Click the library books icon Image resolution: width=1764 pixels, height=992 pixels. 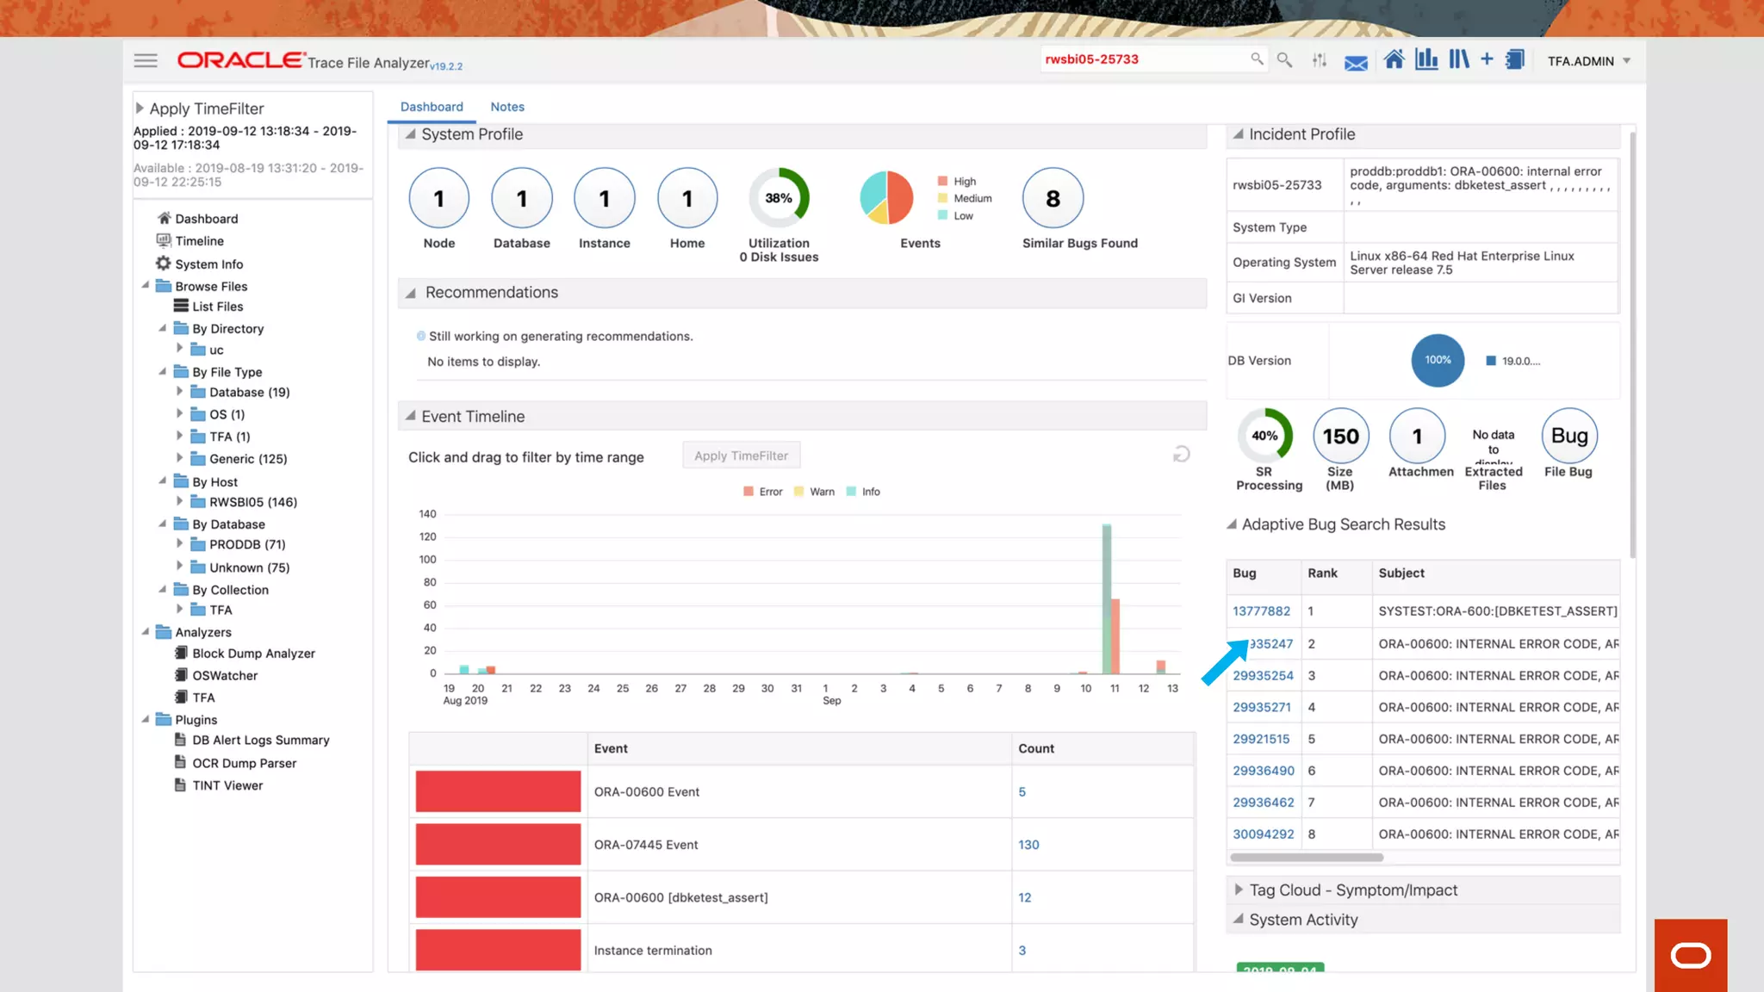(1458, 60)
